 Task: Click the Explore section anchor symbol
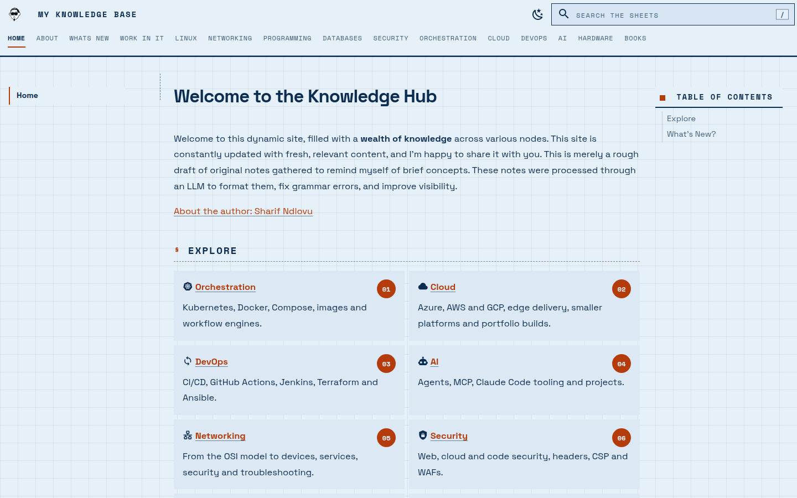[x=177, y=250]
